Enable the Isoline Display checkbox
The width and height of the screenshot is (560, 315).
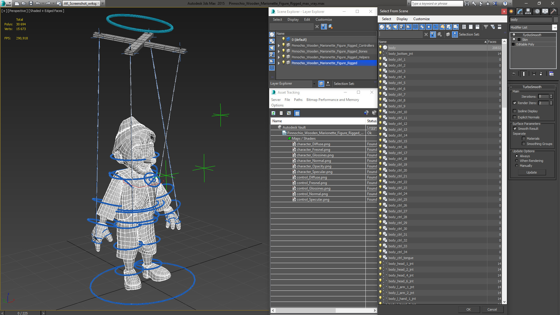point(515,111)
